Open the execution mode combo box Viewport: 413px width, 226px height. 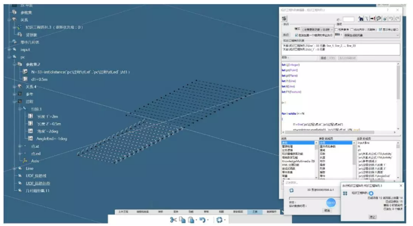[x=317, y=29]
